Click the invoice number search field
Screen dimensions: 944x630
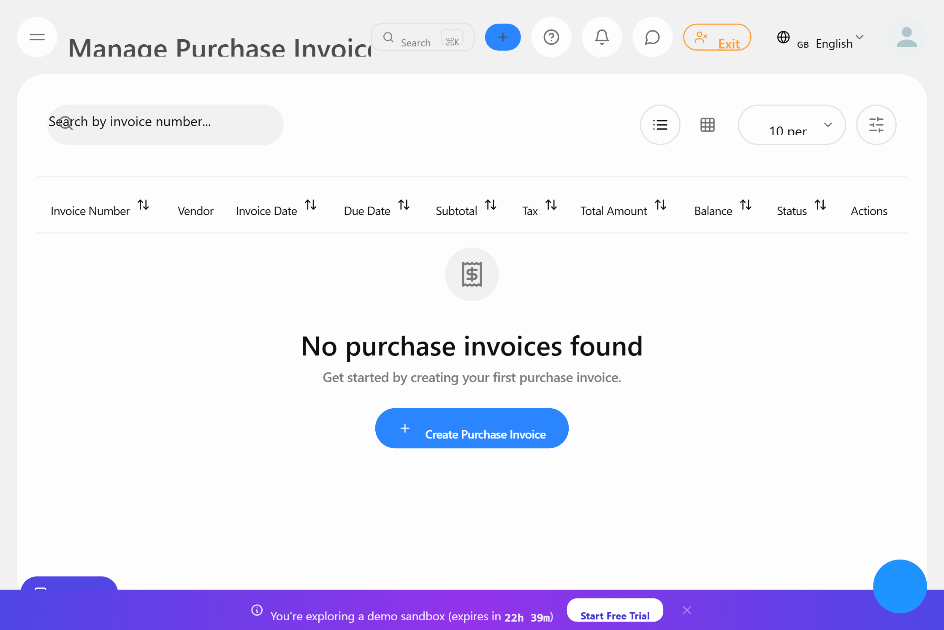(x=165, y=124)
